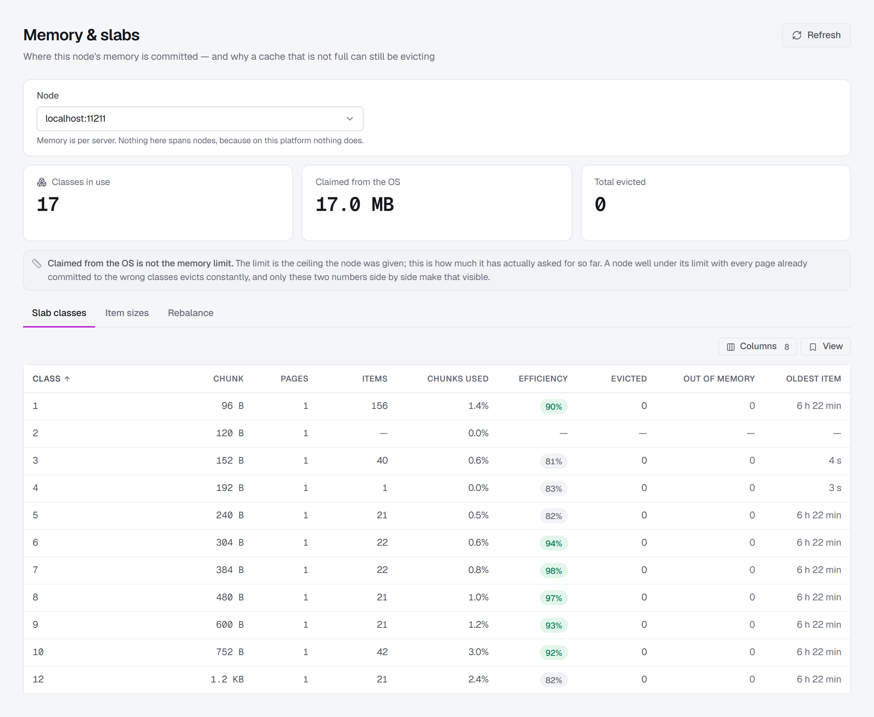Screen dimensions: 874x717
Task: Open the Columns chooser button
Action: pyautogui.click(x=757, y=347)
